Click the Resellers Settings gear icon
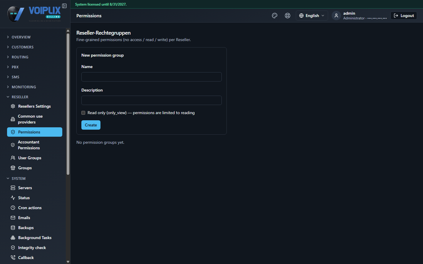423x264 pixels. 13,106
